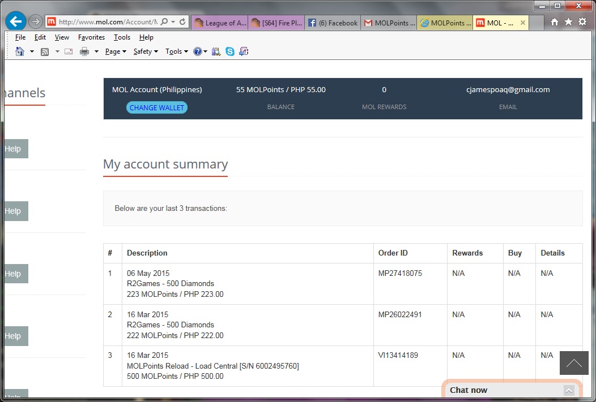Click the browser back arrow button
This screenshot has height=402, width=596.
pos(16,22)
